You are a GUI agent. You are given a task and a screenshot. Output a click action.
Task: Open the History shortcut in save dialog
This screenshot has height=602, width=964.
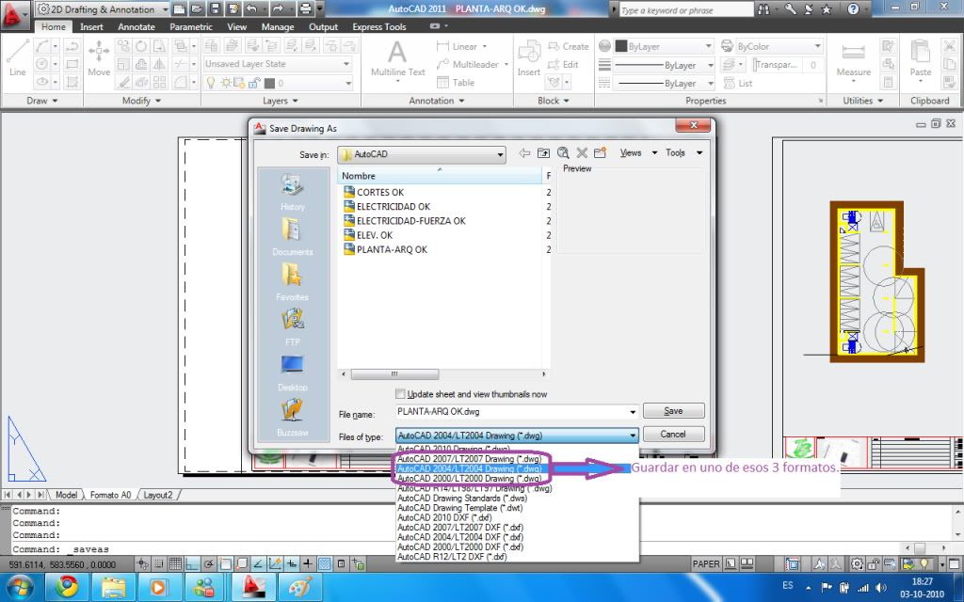click(x=292, y=192)
